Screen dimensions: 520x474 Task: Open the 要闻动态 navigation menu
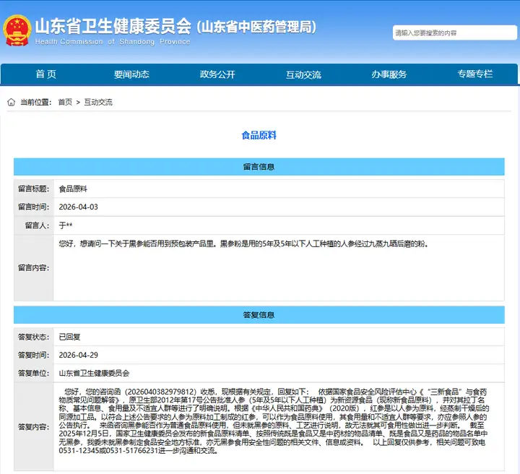click(131, 74)
